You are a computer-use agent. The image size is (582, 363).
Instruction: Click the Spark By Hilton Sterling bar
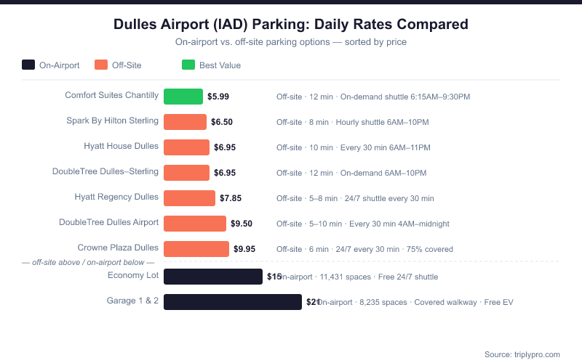point(185,122)
